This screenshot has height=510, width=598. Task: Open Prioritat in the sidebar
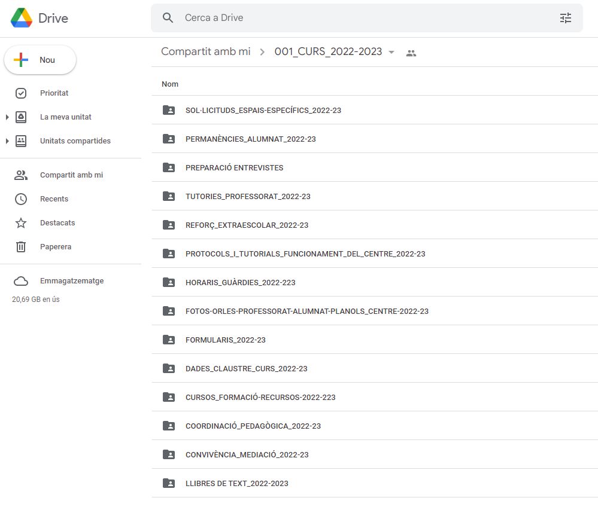54,93
